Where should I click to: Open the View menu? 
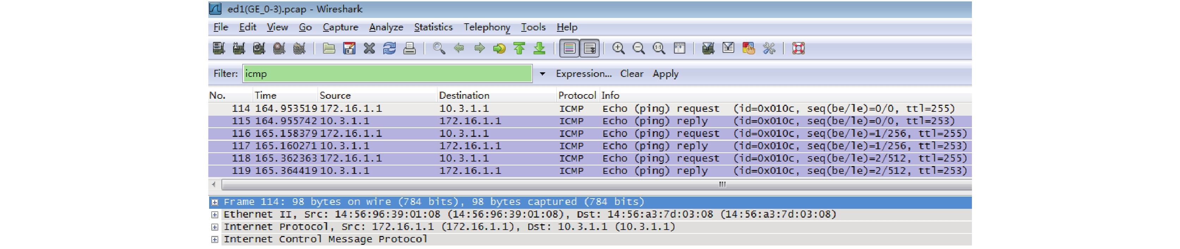[277, 27]
